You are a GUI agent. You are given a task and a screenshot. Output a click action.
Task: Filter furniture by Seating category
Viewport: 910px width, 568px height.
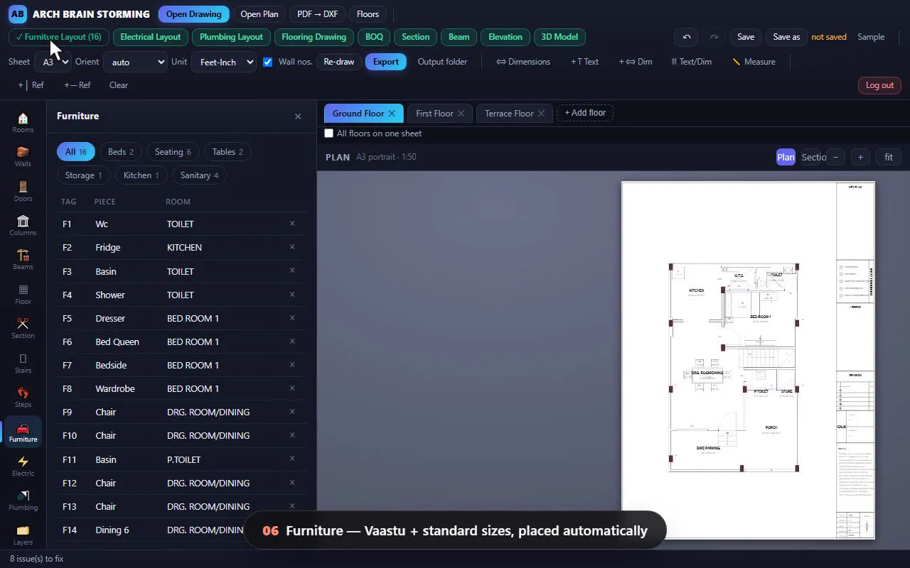pos(173,152)
